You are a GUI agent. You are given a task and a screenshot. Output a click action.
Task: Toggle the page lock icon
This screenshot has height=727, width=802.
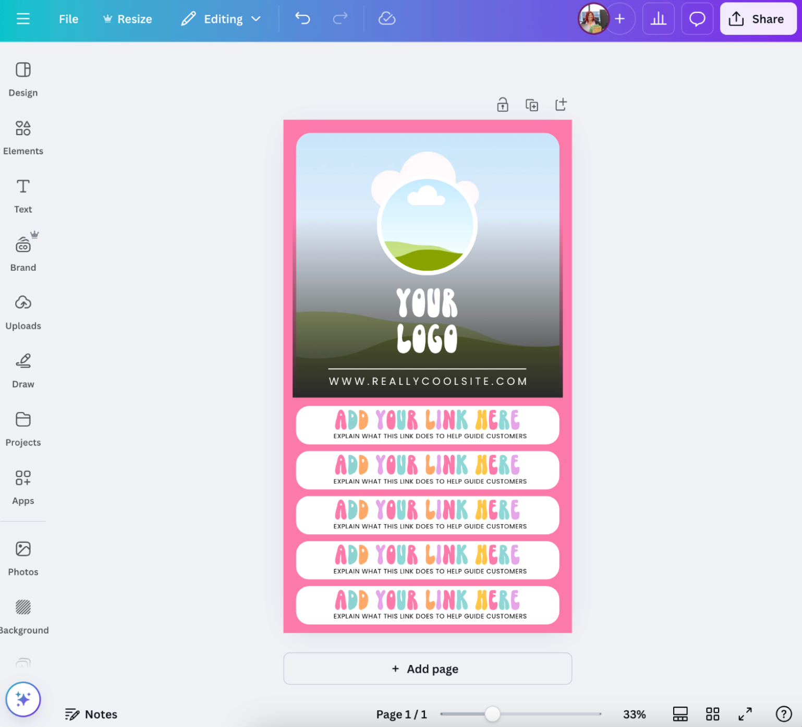502,105
